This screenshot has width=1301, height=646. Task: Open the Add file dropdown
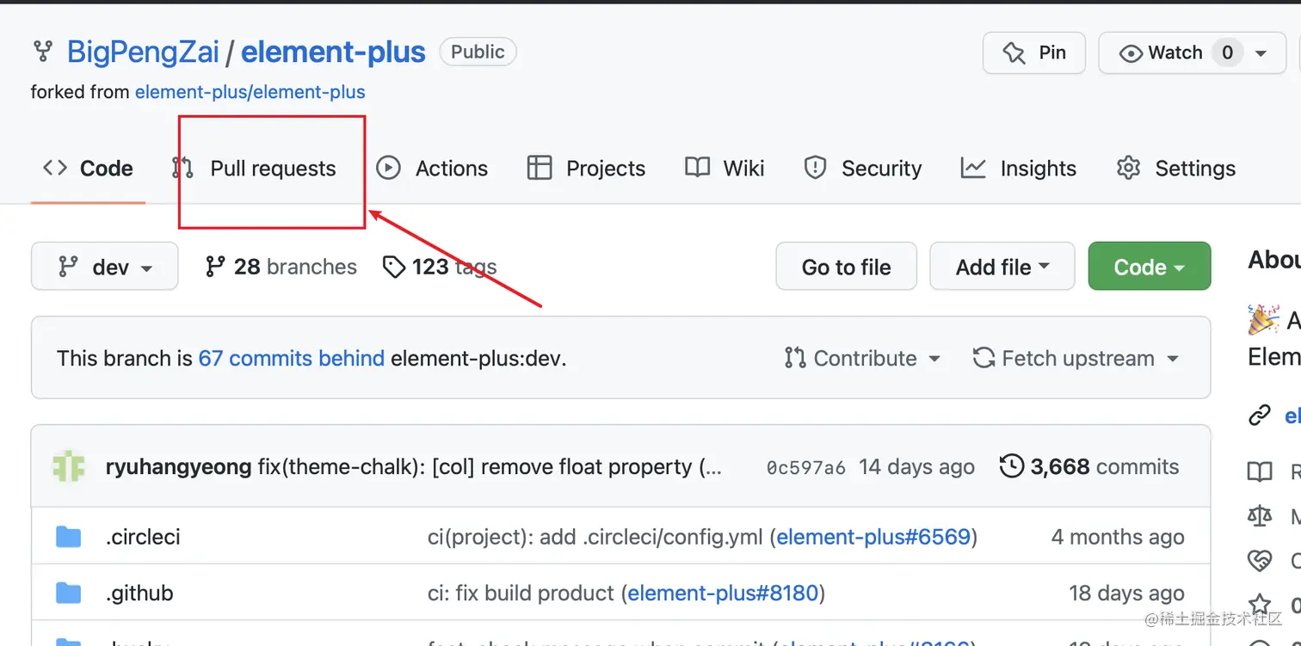[x=1002, y=267]
